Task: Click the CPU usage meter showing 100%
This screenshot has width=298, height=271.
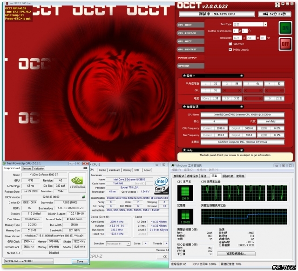Action: [x=185, y=193]
